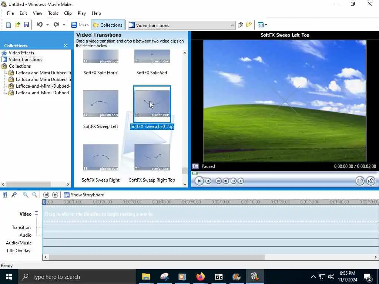Open the Clip menu

68,13
